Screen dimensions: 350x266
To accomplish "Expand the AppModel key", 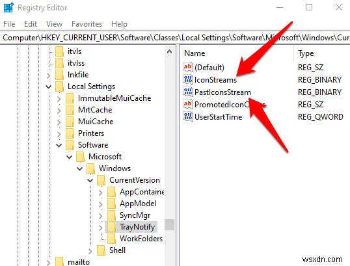I will point(101,204).
